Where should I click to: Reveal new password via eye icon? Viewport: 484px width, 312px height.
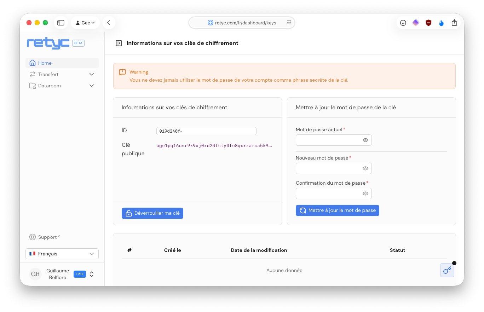click(x=365, y=168)
